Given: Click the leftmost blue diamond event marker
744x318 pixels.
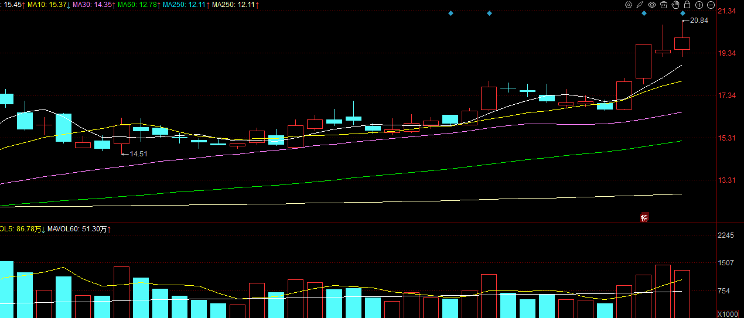Looking at the screenshot, I should click(x=451, y=13).
